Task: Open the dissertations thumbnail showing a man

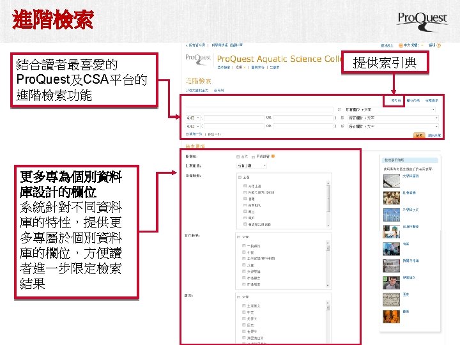Action: 392,282
